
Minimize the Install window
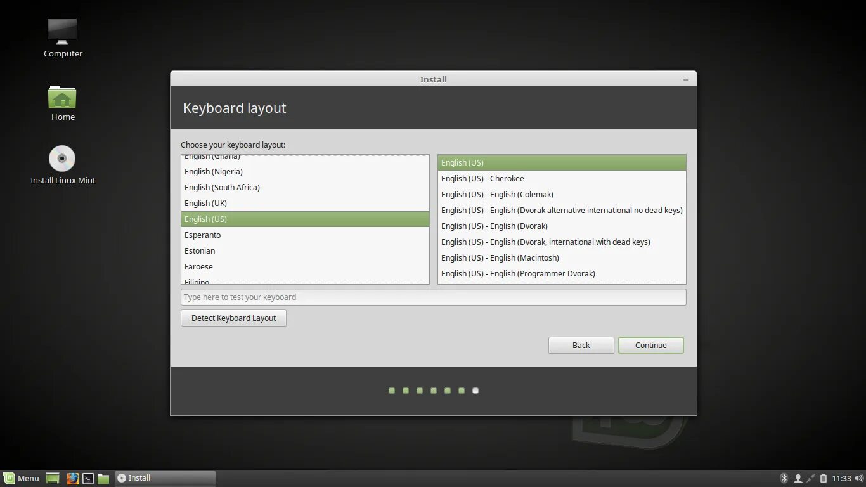point(686,79)
